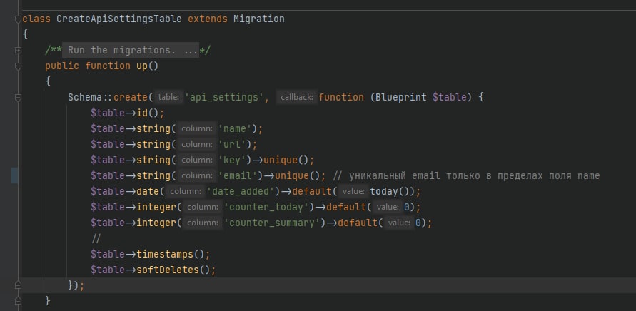Expand the 'Run the migrations. ...' folded comment
The image size is (636, 311).
click(x=131, y=50)
